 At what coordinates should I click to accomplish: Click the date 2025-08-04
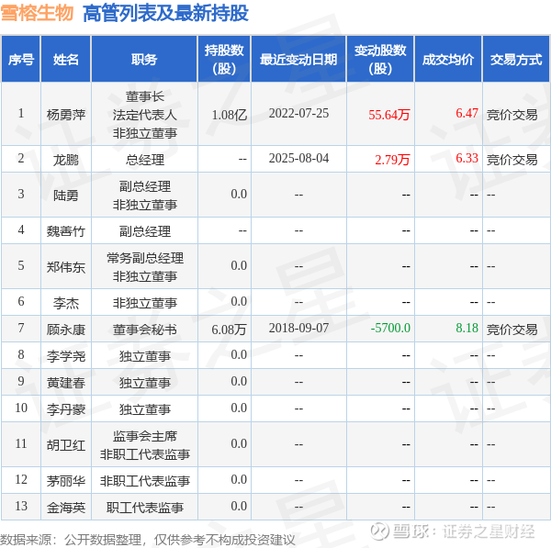(298, 159)
